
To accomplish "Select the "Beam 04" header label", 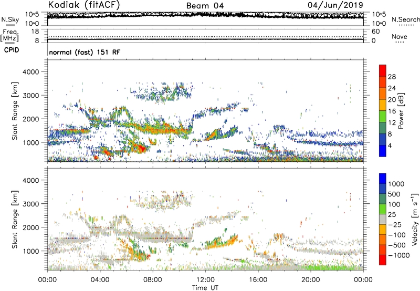I will coord(205,6).
